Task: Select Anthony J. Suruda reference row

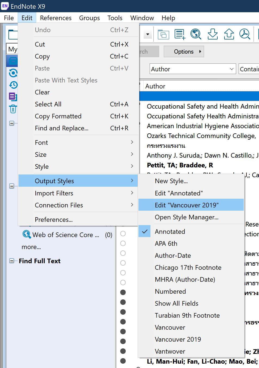Action: (x=202, y=155)
